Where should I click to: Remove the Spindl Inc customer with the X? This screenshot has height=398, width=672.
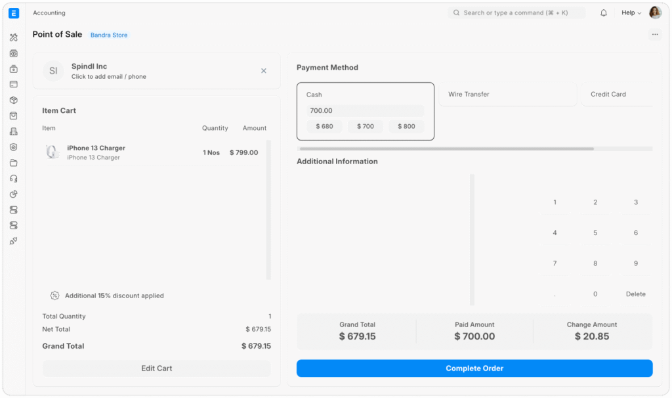pyautogui.click(x=264, y=71)
